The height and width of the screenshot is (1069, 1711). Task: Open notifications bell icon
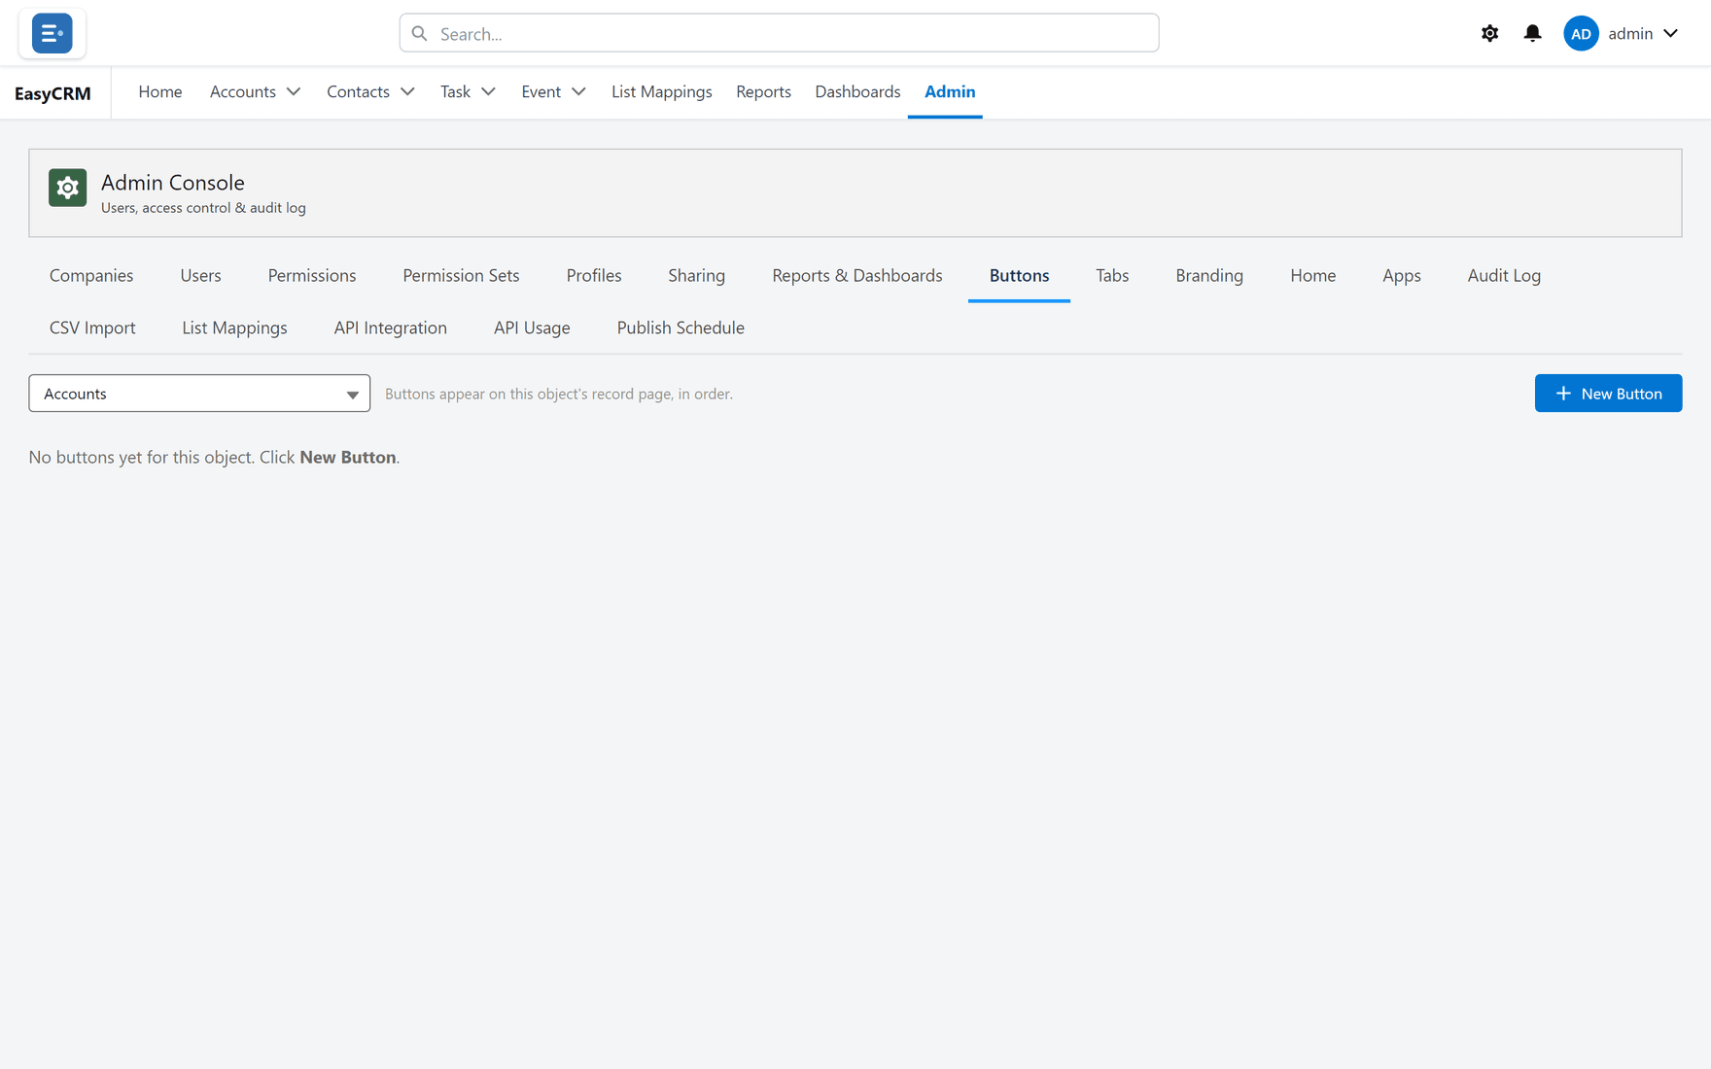[x=1532, y=33]
